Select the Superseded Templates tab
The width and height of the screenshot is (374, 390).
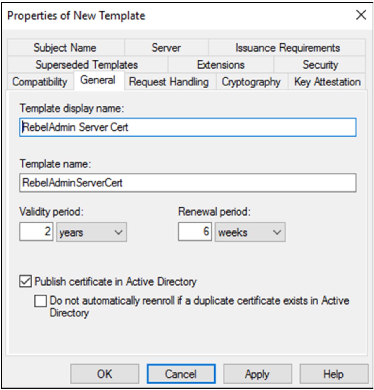(86, 64)
